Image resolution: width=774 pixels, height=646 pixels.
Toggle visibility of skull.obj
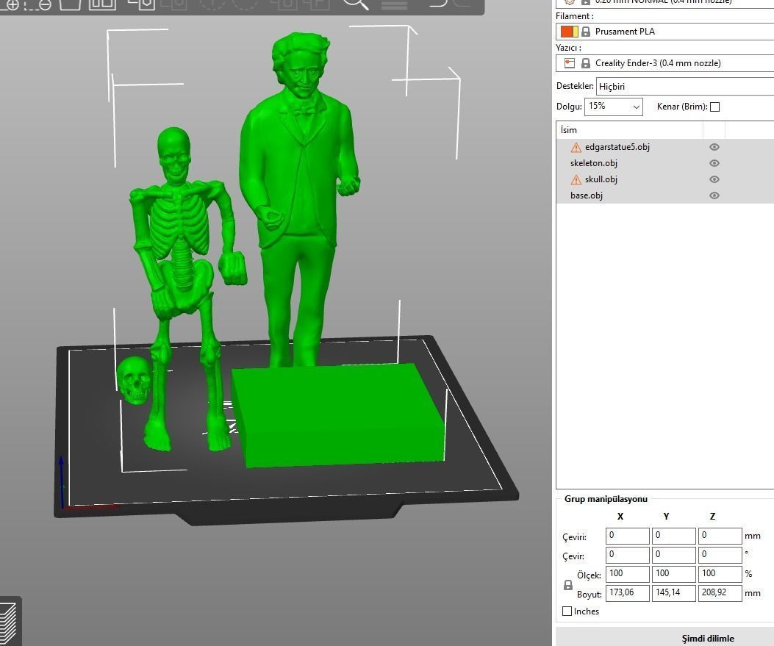point(714,179)
